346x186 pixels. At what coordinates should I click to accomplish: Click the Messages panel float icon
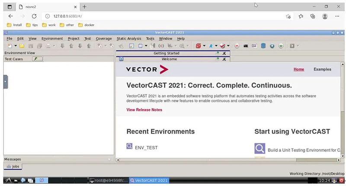109,159
